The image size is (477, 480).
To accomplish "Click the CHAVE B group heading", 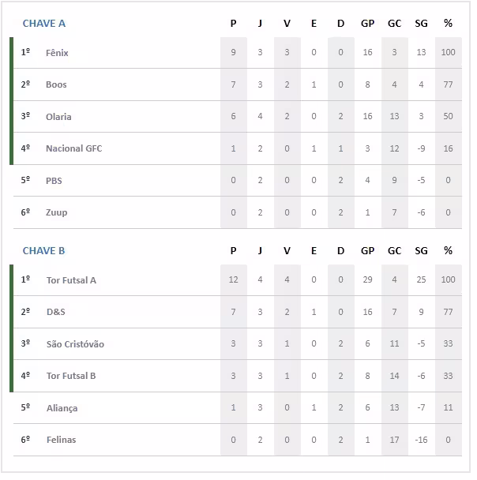I will click(44, 251).
